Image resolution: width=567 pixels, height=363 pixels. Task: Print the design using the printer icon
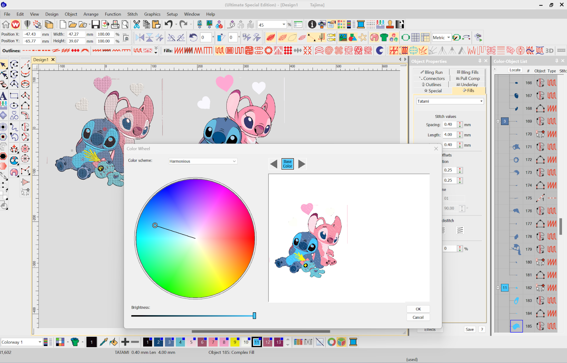coord(115,24)
